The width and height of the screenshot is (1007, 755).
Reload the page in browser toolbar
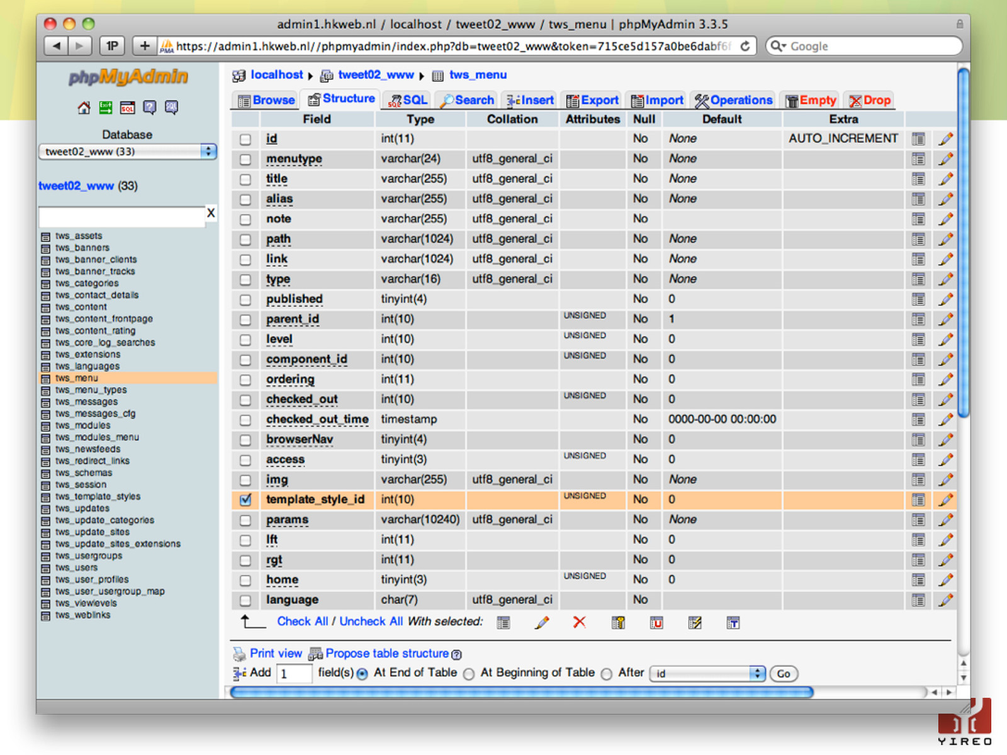point(745,46)
